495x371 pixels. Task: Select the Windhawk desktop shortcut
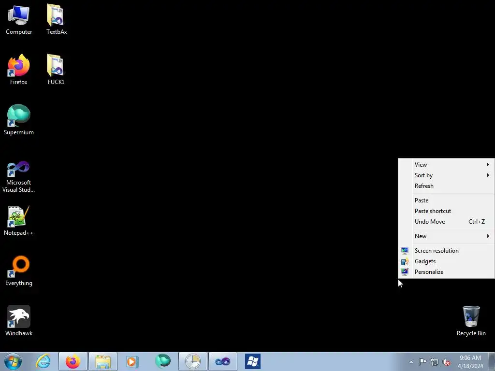pyautogui.click(x=19, y=321)
